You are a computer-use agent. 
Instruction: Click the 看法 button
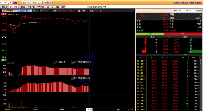[24, 3]
